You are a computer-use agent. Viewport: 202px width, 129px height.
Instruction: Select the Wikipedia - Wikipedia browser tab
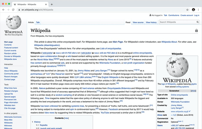tap(30, 4)
